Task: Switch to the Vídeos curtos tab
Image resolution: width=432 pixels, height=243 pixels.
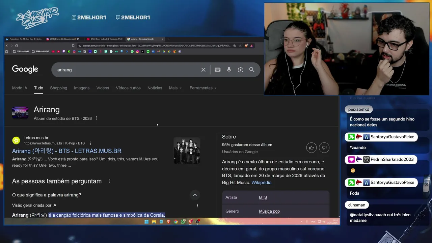Action: [x=128, y=88]
